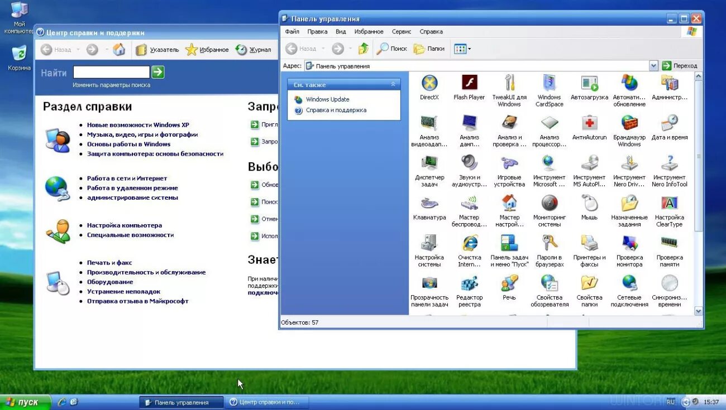The width and height of the screenshot is (726, 410).
Task: Click RU language indicator in tray
Action: [671, 402]
